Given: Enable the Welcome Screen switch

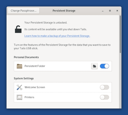Looking at the screenshot, I should tap(105, 87).
